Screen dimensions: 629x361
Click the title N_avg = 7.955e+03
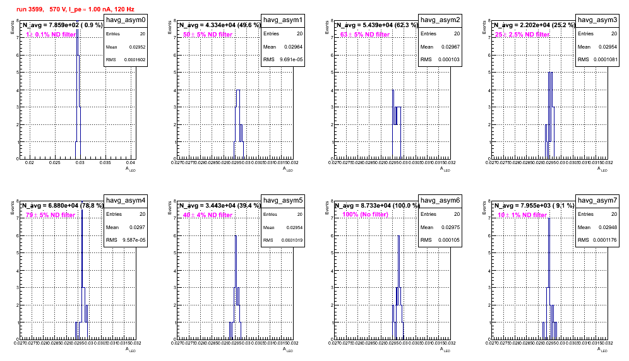click(534, 206)
